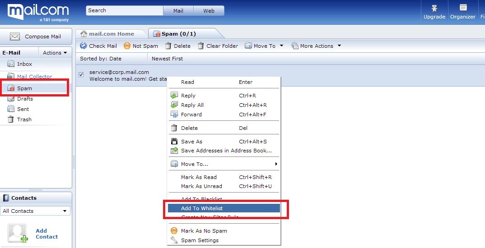Click the Clear Folder trash icon
Screen dimensions: 485x248
pyautogui.click(x=201, y=46)
